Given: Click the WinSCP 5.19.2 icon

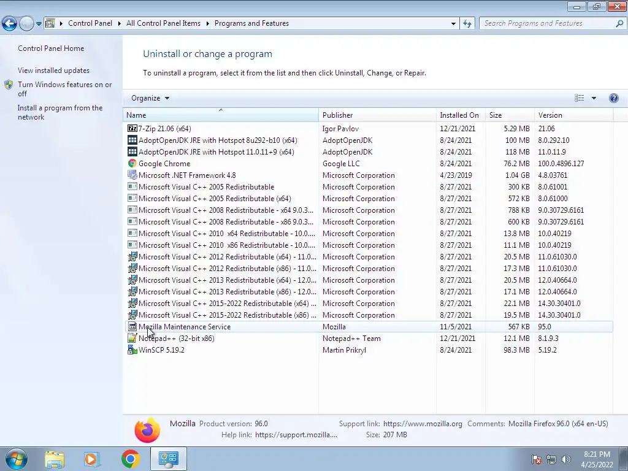Looking at the screenshot, I should click(x=132, y=350).
